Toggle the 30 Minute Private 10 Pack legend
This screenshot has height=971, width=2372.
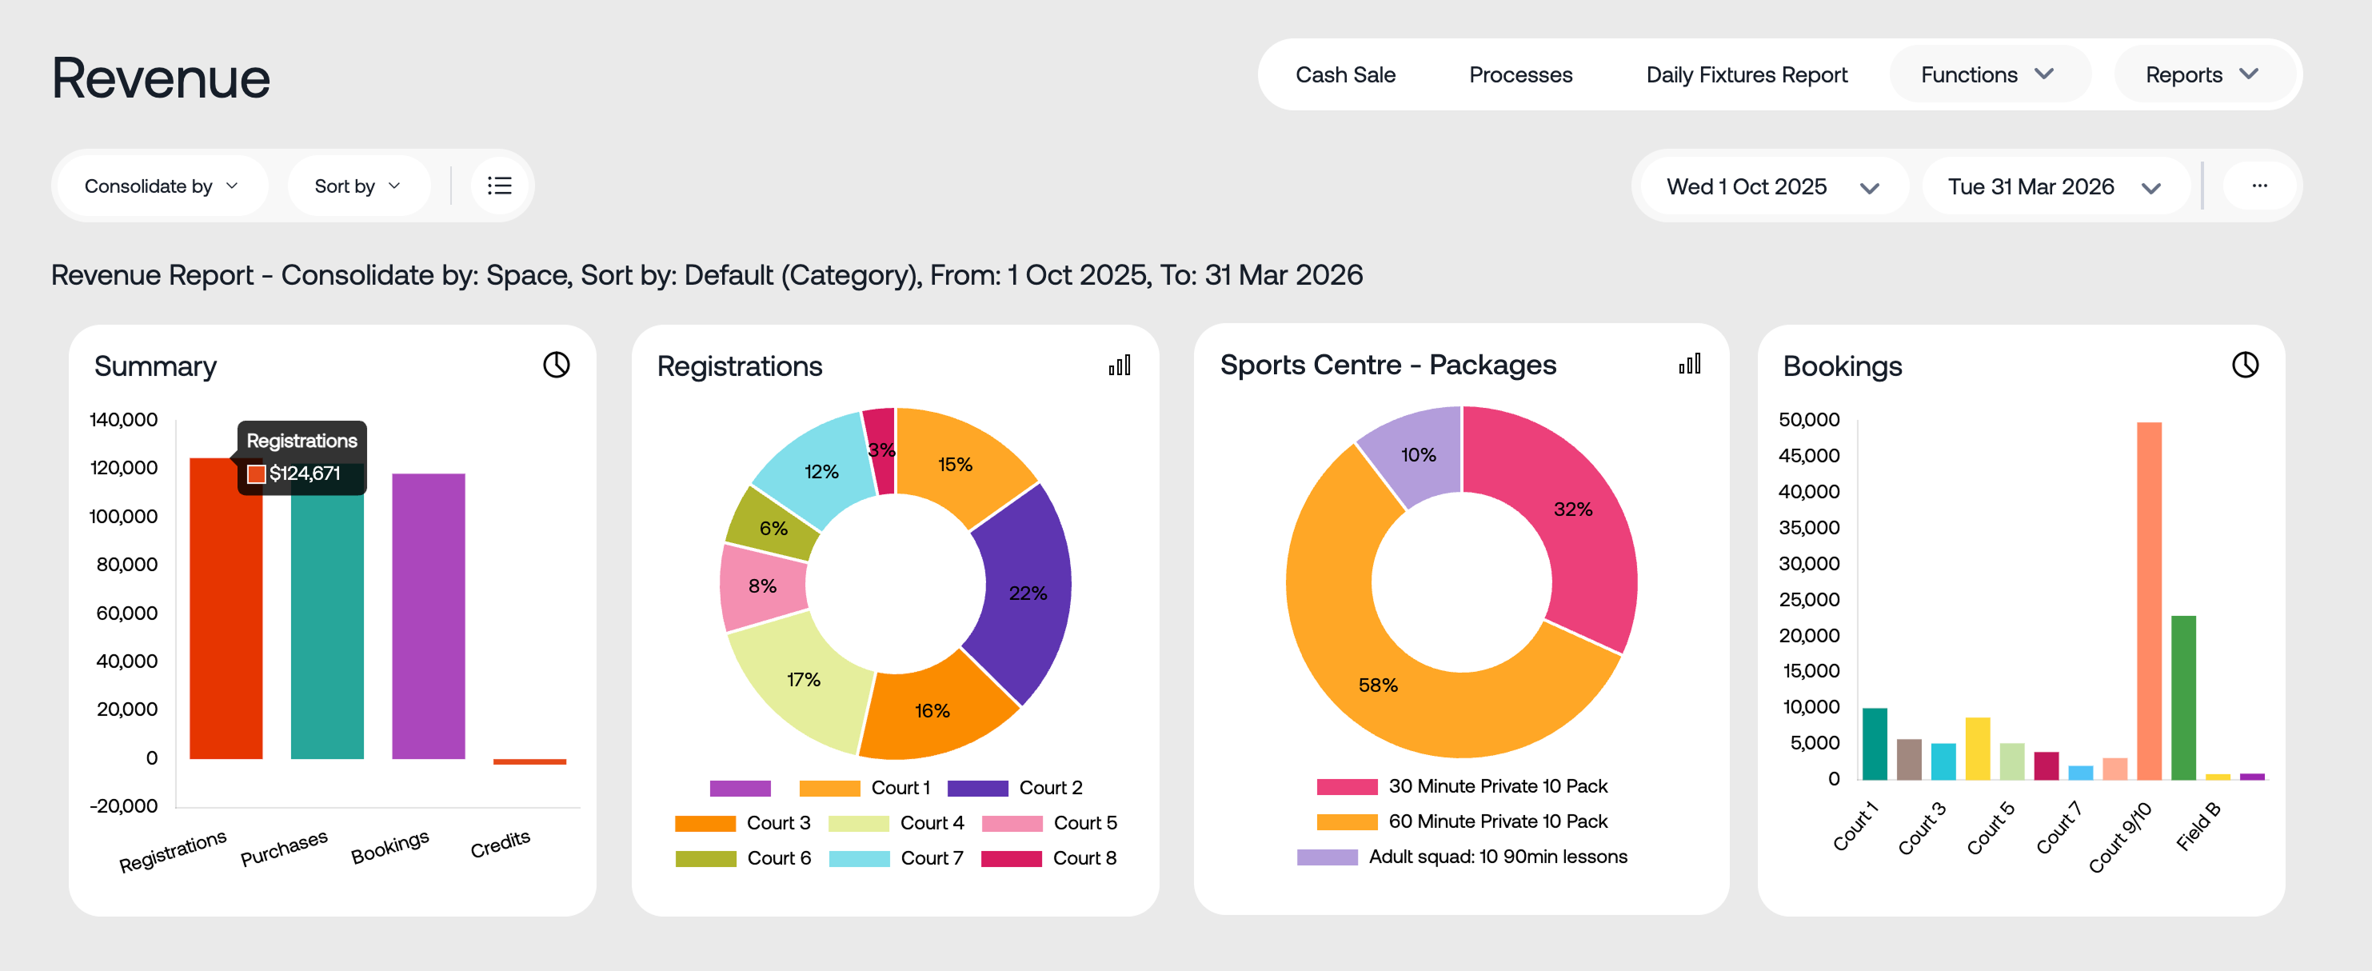(x=1498, y=785)
